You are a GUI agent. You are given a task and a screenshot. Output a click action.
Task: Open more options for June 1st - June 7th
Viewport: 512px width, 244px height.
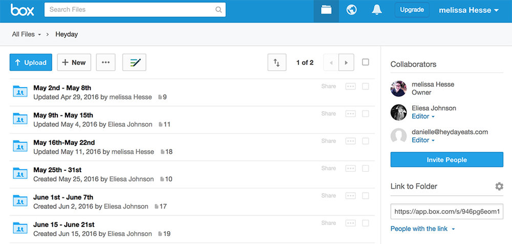[350, 196]
